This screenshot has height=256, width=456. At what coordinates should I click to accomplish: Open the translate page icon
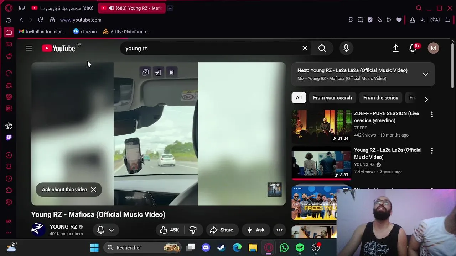tap(379, 20)
